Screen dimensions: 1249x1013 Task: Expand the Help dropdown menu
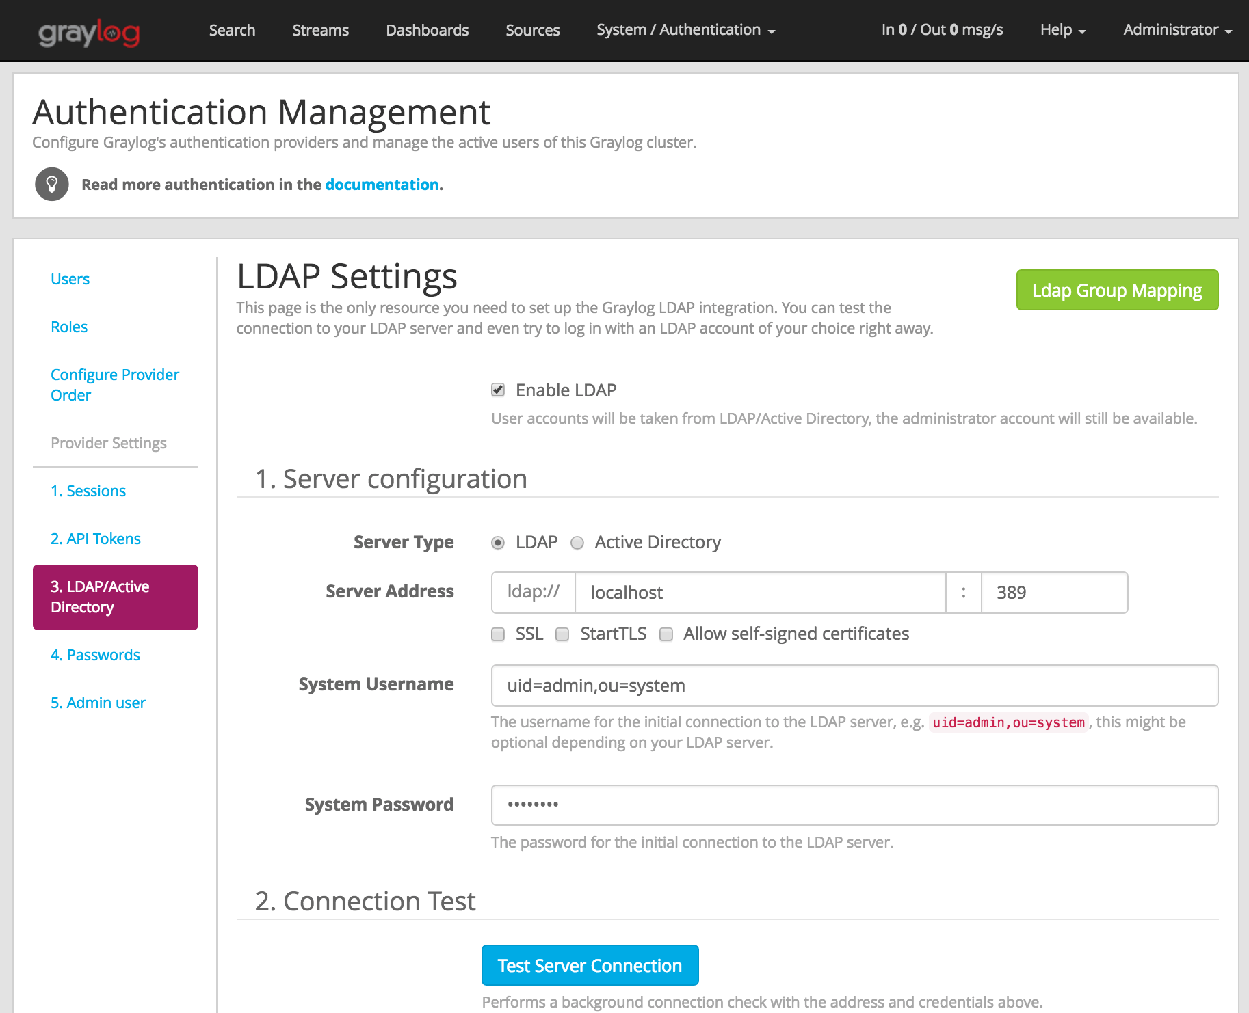[x=1063, y=30]
